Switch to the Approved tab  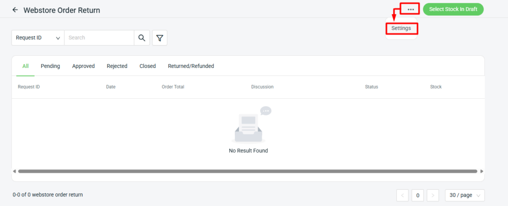(83, 66)
